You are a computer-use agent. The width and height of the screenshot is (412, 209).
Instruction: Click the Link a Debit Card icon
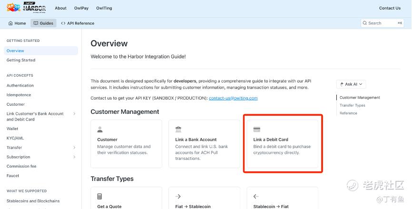point(257,129)
